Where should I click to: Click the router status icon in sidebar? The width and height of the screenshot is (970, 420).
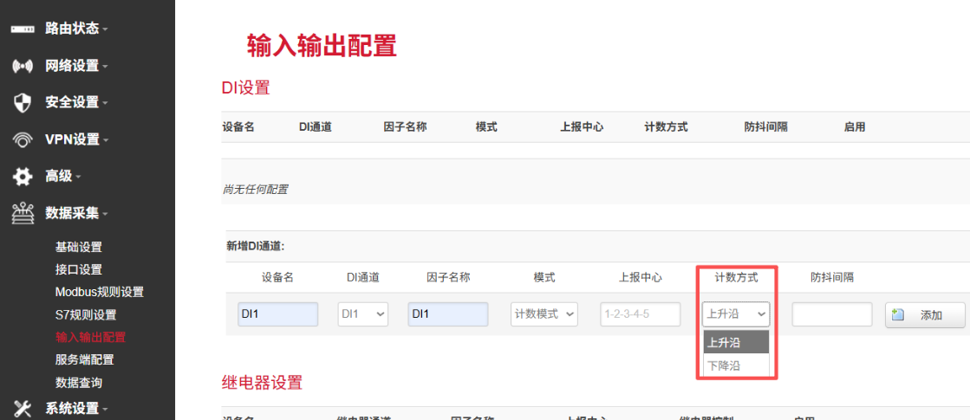pyautogui.click(x=23, y=29)
